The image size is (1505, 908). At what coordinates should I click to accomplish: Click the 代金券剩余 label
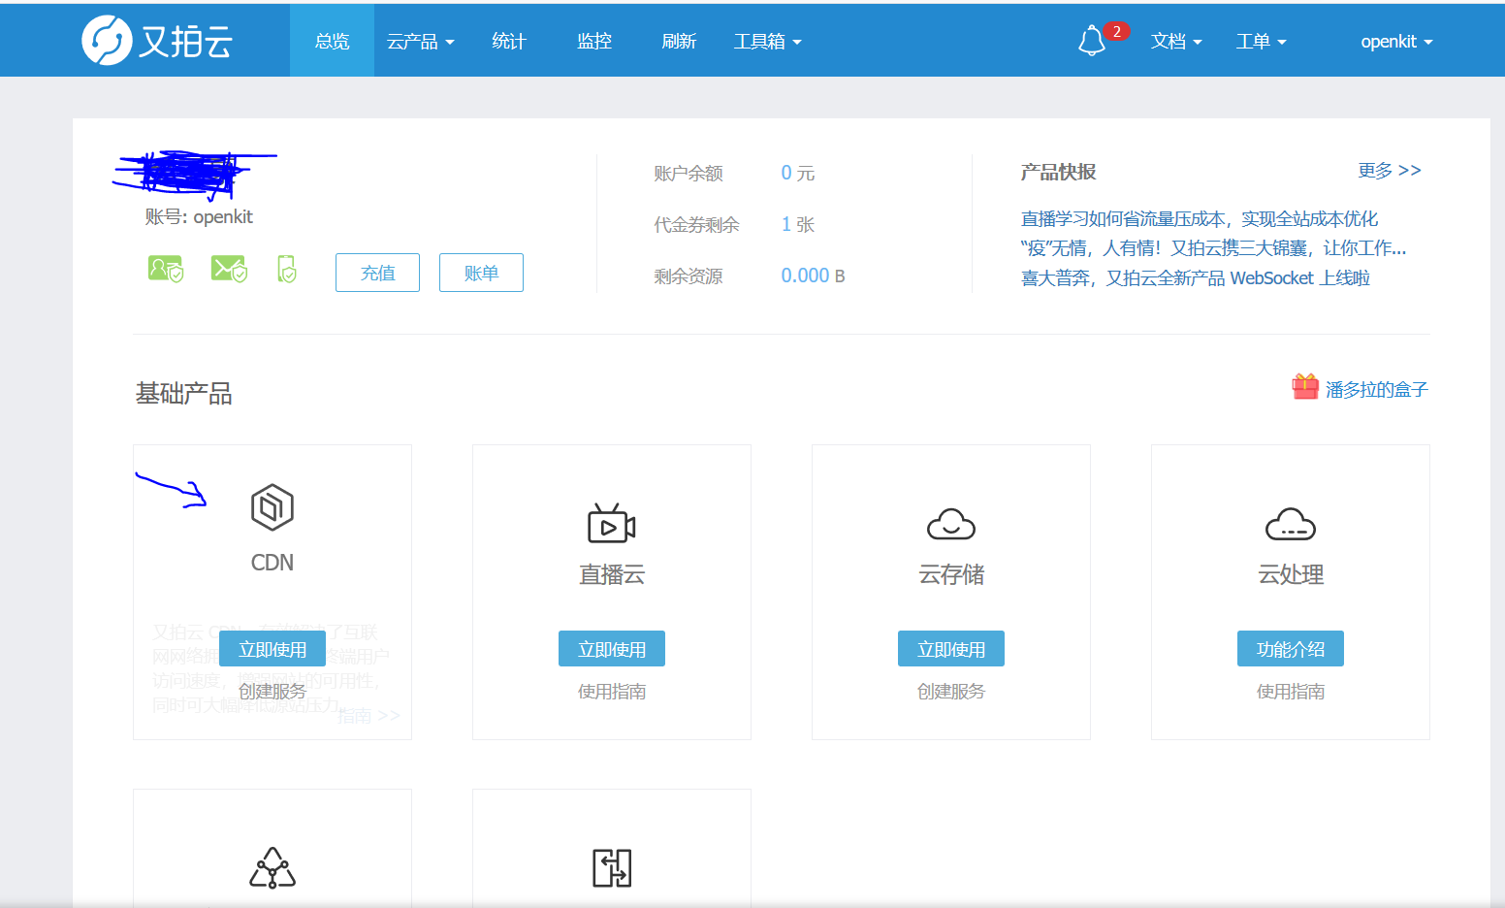click(696, 225)
